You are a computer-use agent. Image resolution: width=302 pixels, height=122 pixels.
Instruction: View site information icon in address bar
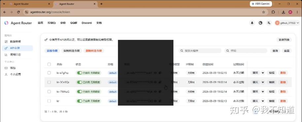pos(27,12)
